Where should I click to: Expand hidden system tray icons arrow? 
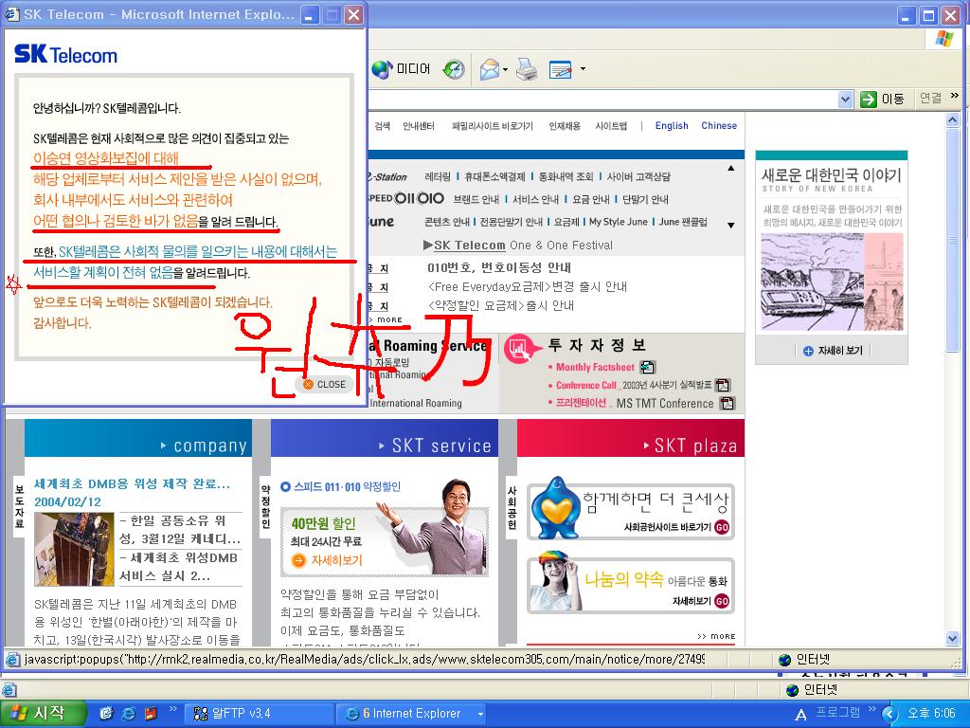[x=889, y=715]
